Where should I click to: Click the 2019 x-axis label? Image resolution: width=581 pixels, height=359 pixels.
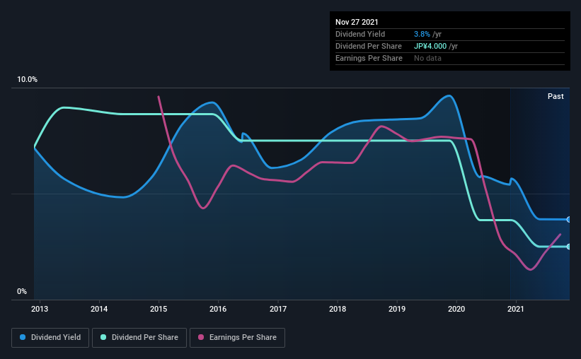(397, 309)
